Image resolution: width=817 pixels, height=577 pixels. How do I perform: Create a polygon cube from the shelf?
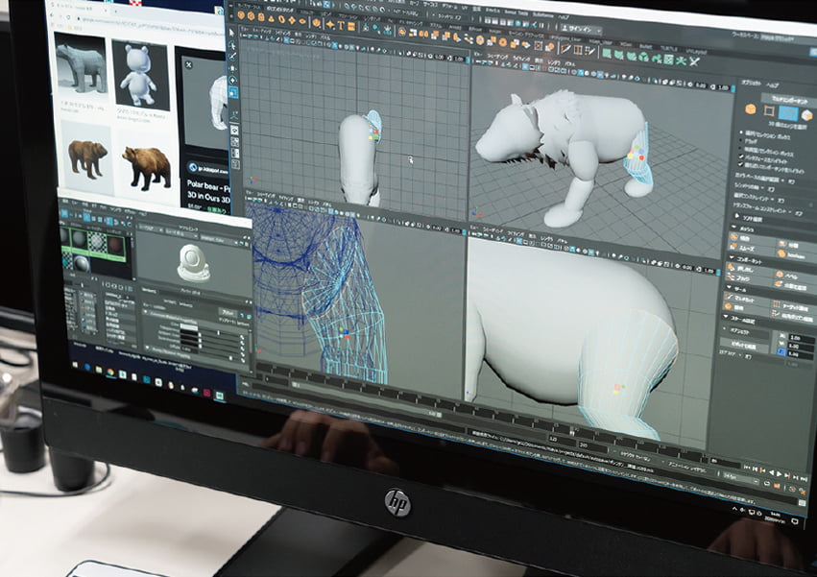252,16
